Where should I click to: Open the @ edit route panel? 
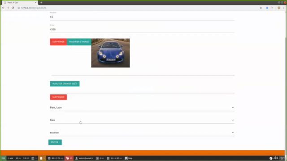tap(10, 158)
